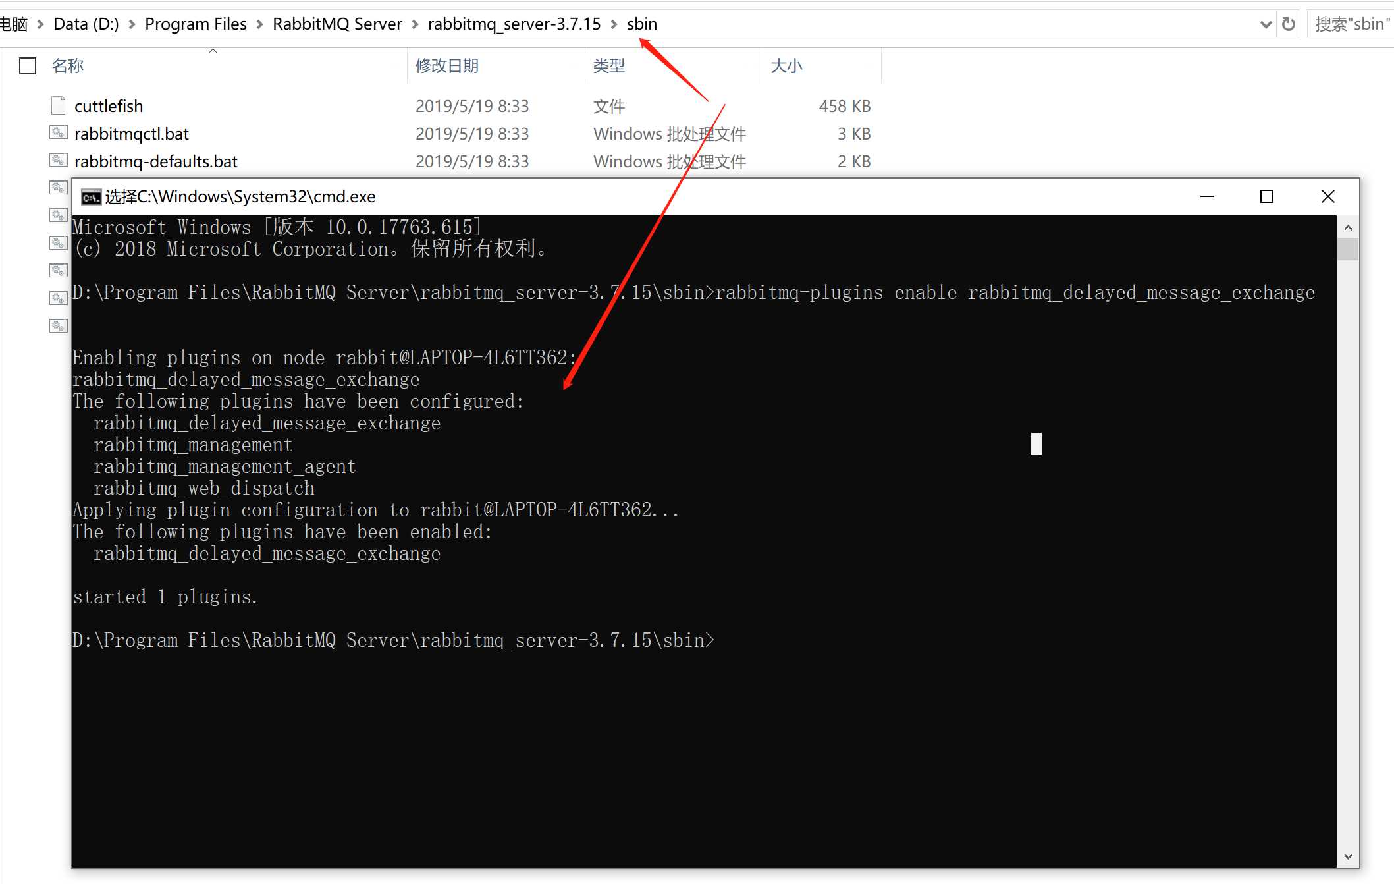The width and height of the screenshot is (1394, 884).
Task: Maximize the cmd.exe window
Action: pos(1267,196)
